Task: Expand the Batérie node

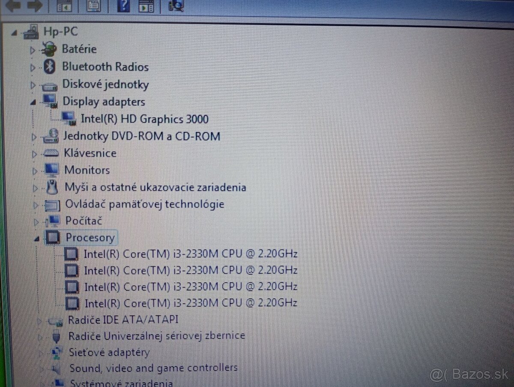Action: point(32,50)
